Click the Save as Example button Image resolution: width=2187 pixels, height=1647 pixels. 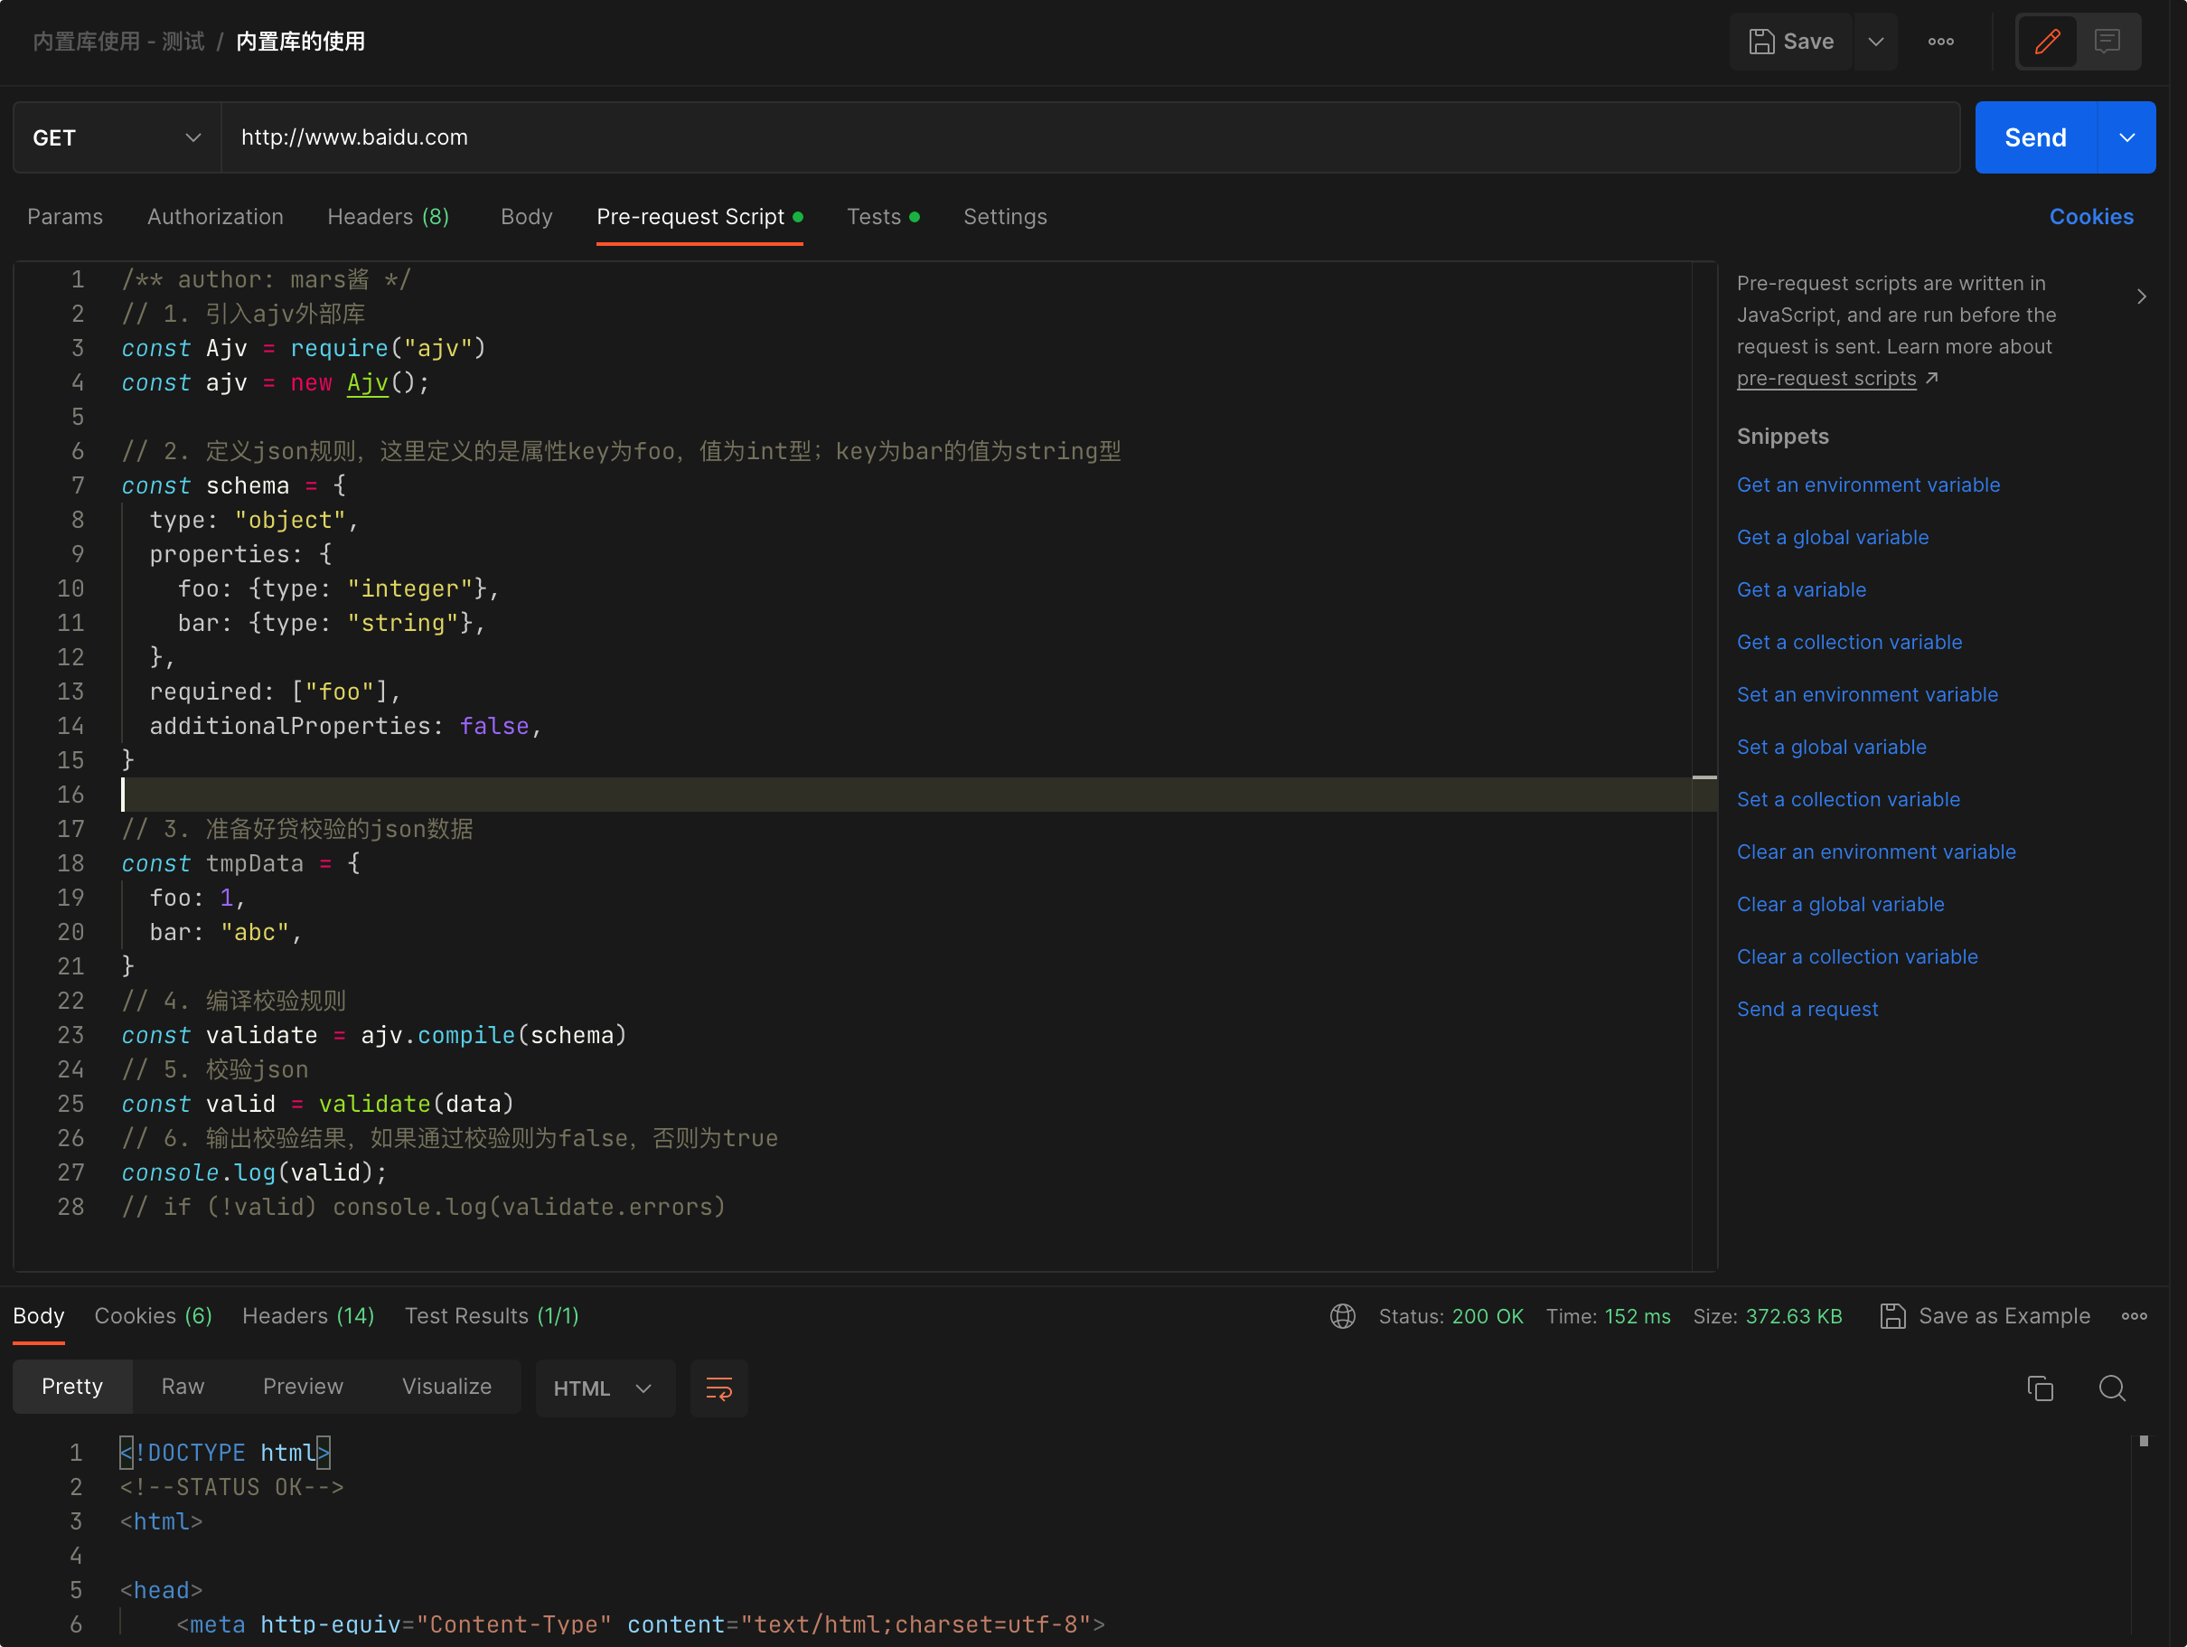point(1985,1315)
